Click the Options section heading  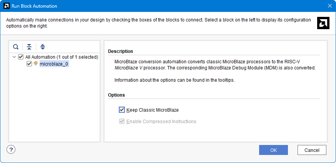[116, 95]
